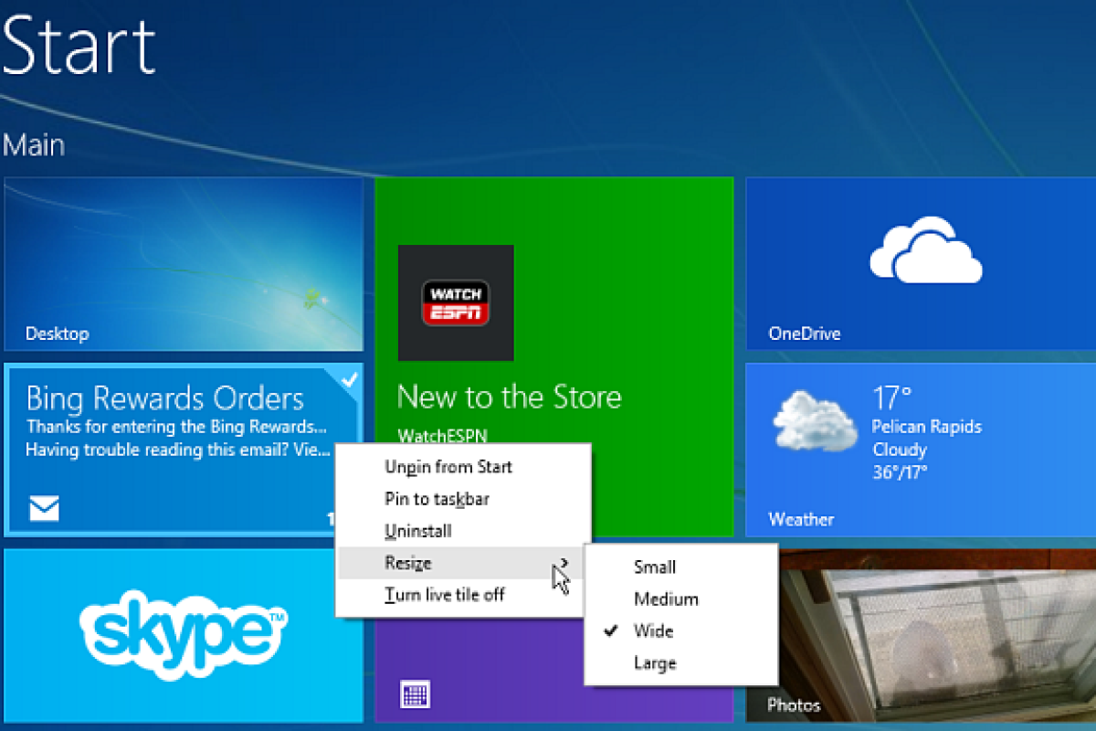Screen dimensions: 1096x731
Task: Click the WatchESPN app icon
Action: [x=456, y=303]
